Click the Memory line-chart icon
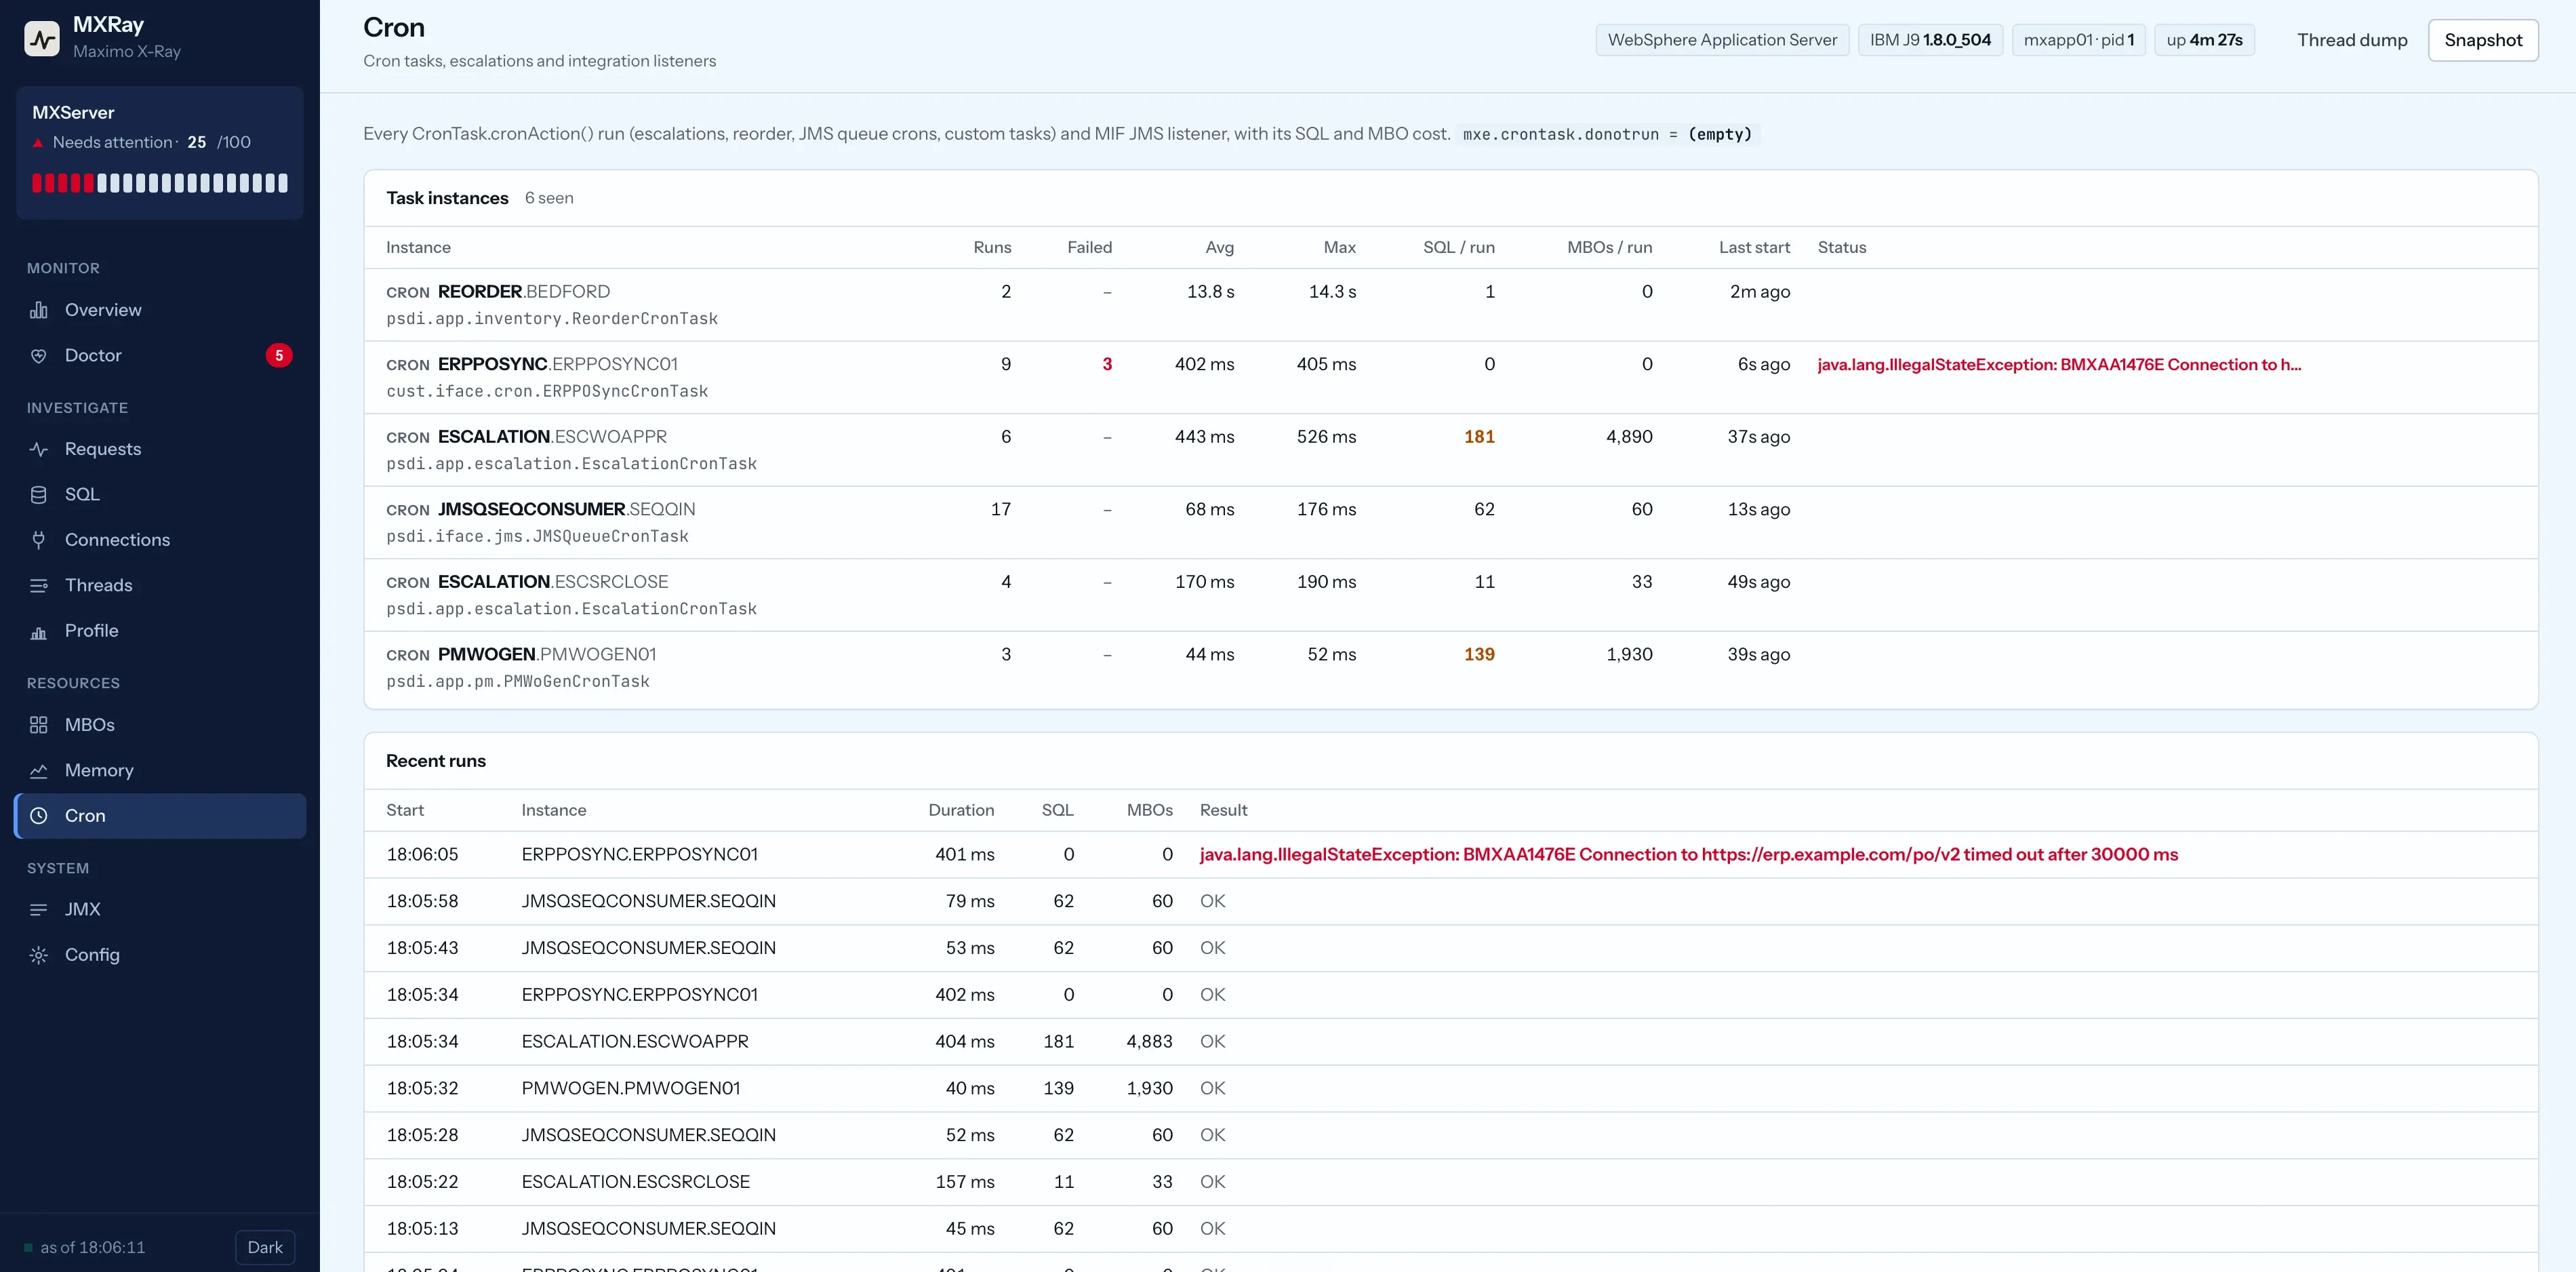The image size is (2576, 1272). tap(39, 770)
